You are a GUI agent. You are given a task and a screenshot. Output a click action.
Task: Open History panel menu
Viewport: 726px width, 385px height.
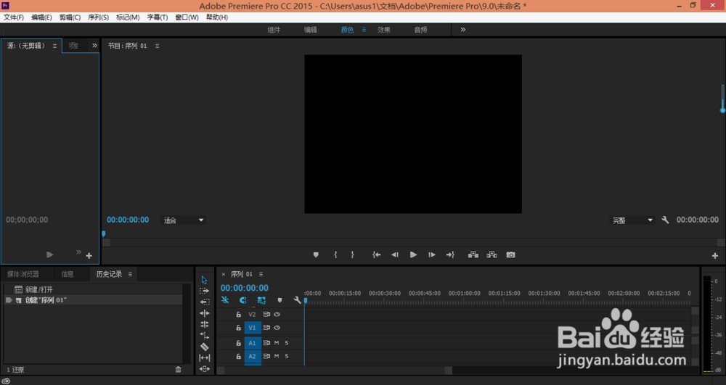(130, 274)
